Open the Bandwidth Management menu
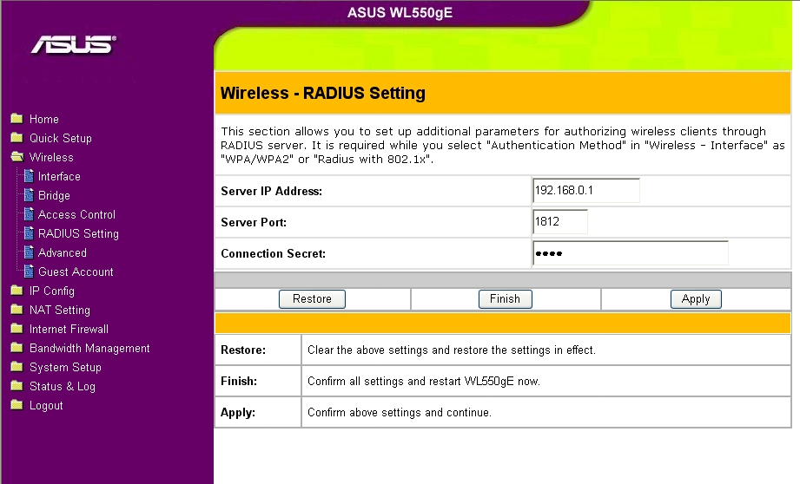The width and height of the screenshot is (800, 484). click(89, 349)
